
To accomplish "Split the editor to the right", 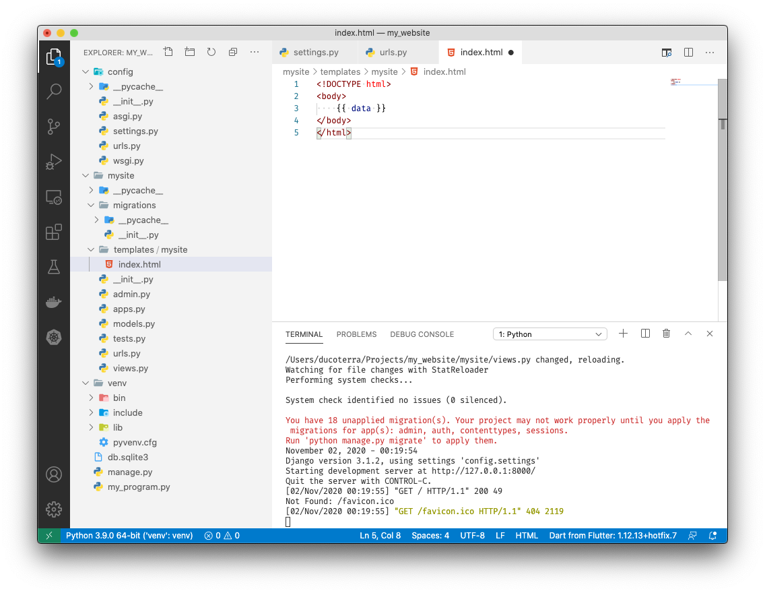I will [688, 52].
